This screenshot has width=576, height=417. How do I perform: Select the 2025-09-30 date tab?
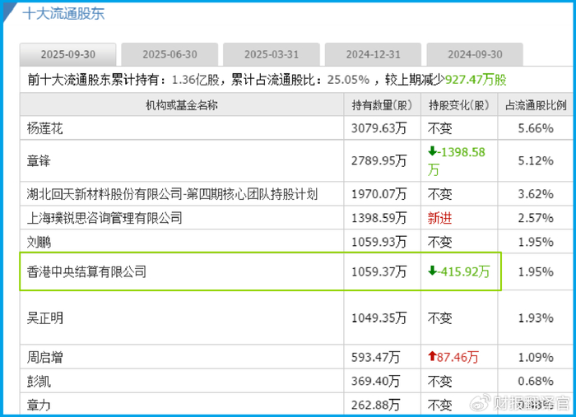67,54
